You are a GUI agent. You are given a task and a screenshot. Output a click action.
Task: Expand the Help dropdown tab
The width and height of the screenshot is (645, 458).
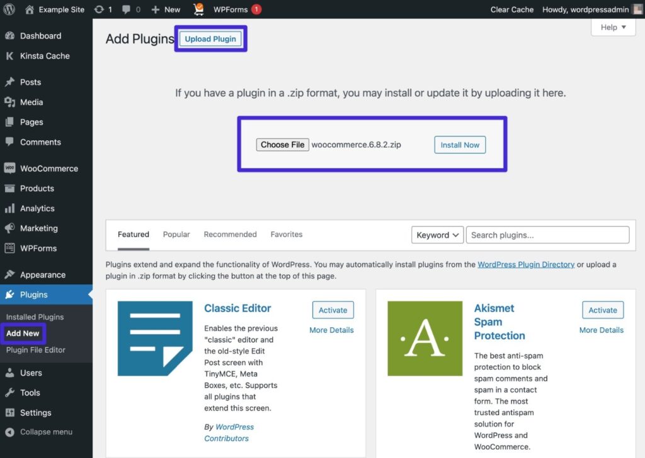coord(613,27)
